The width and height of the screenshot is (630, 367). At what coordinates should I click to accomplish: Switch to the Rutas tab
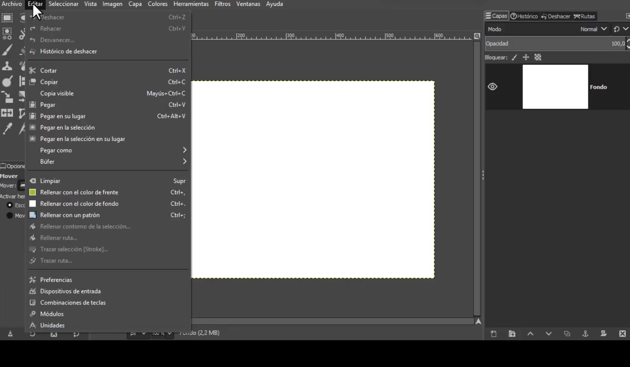tap(584, 16)
